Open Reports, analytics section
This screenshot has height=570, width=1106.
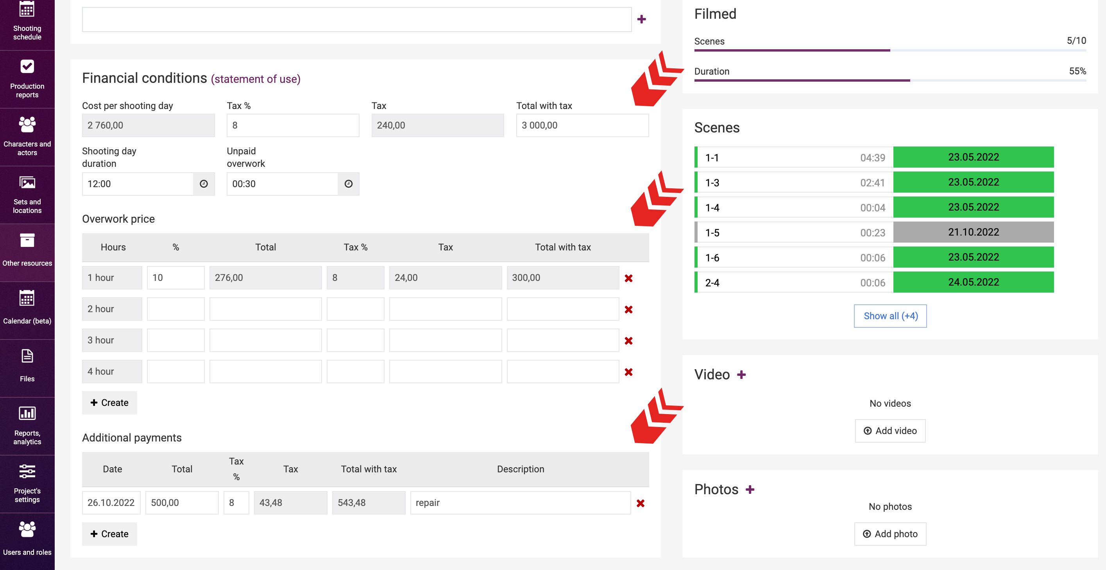pyautogui.click(x=27, y=426)
